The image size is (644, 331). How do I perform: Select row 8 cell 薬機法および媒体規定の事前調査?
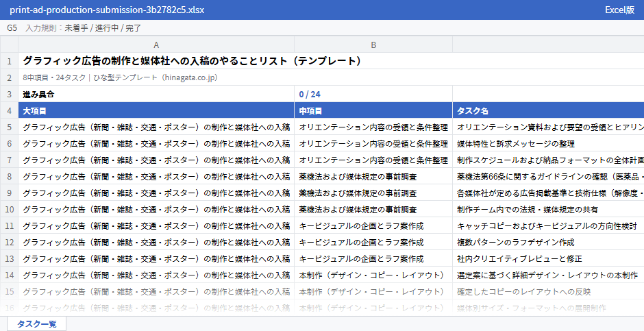(x=373, y=176)
